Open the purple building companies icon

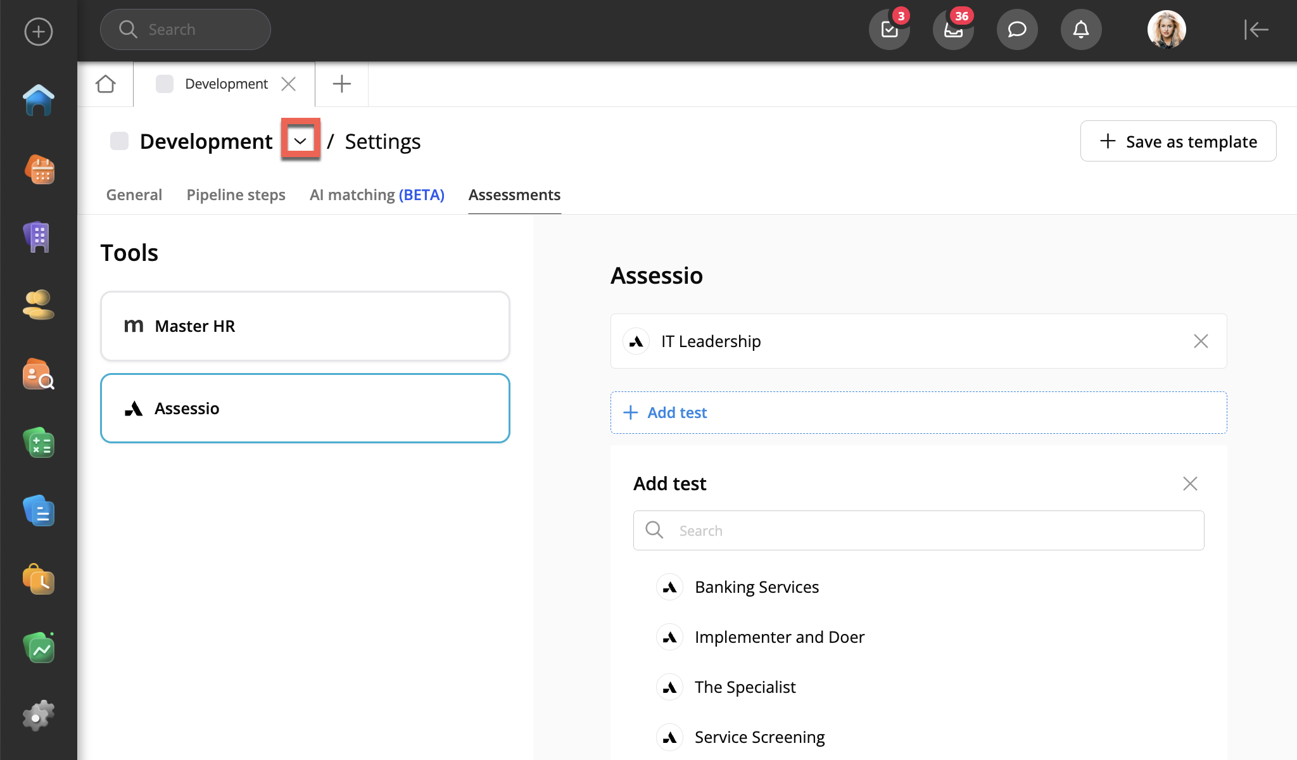click(x=39, y=237)
